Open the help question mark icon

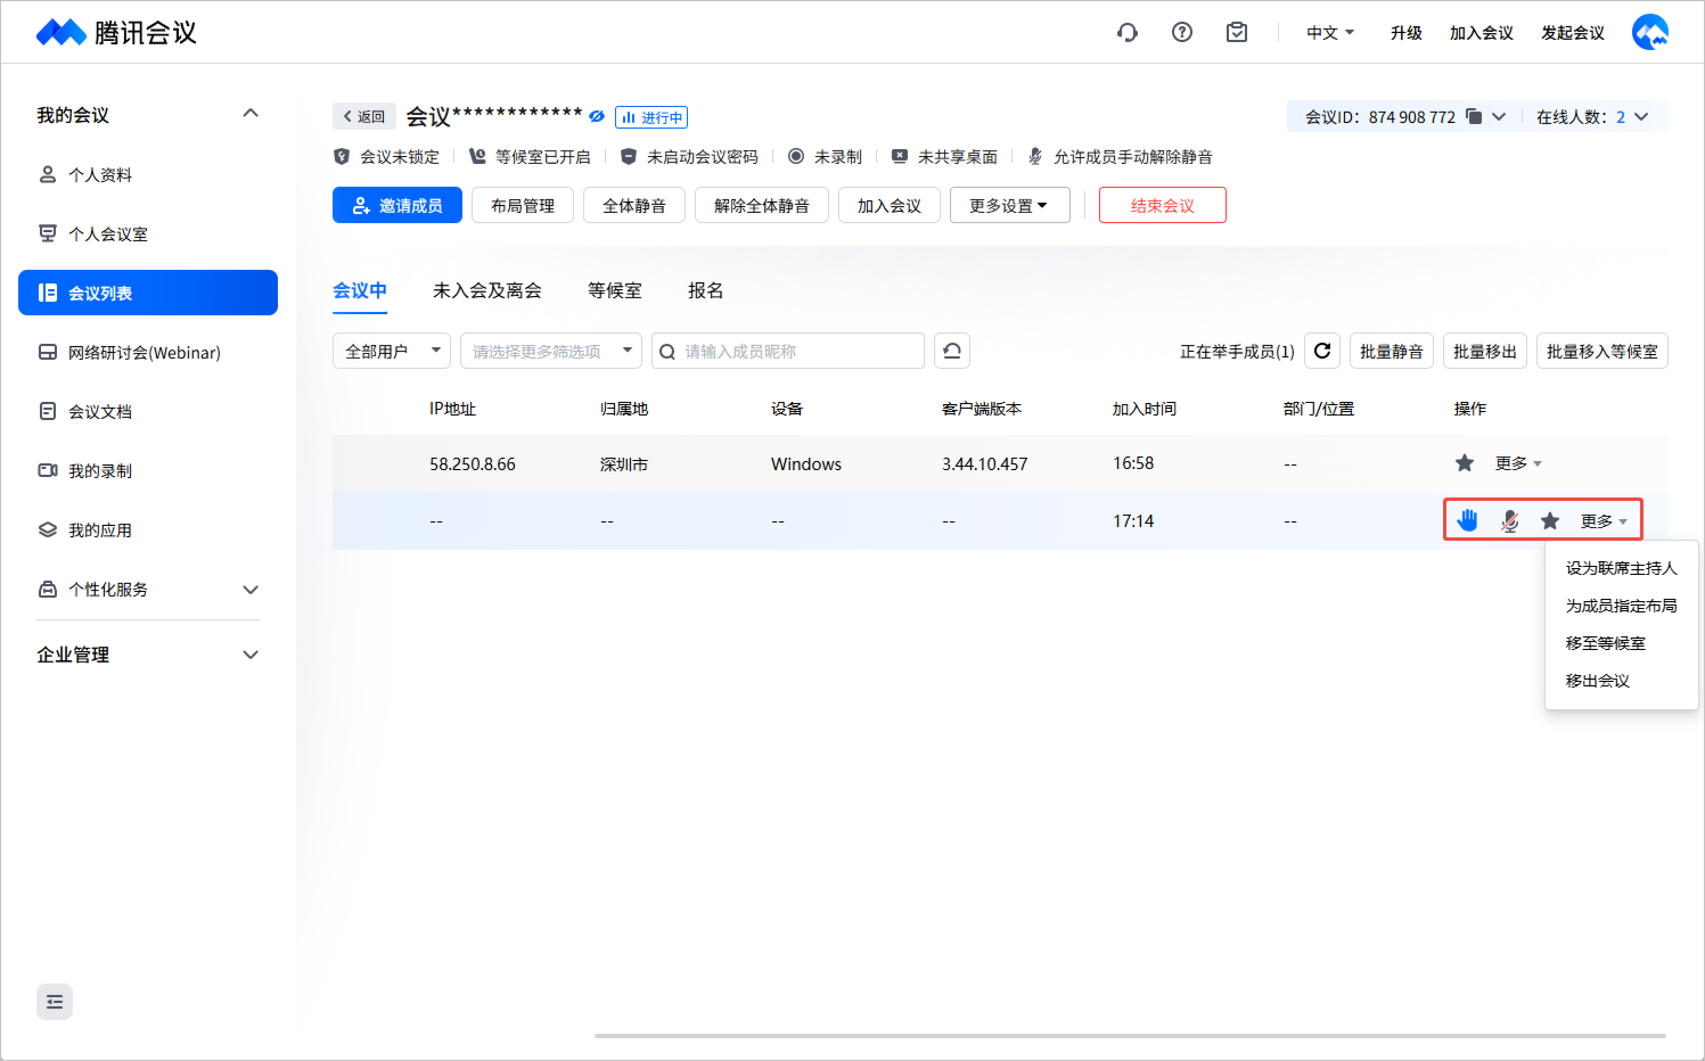tap(1182, 32)
